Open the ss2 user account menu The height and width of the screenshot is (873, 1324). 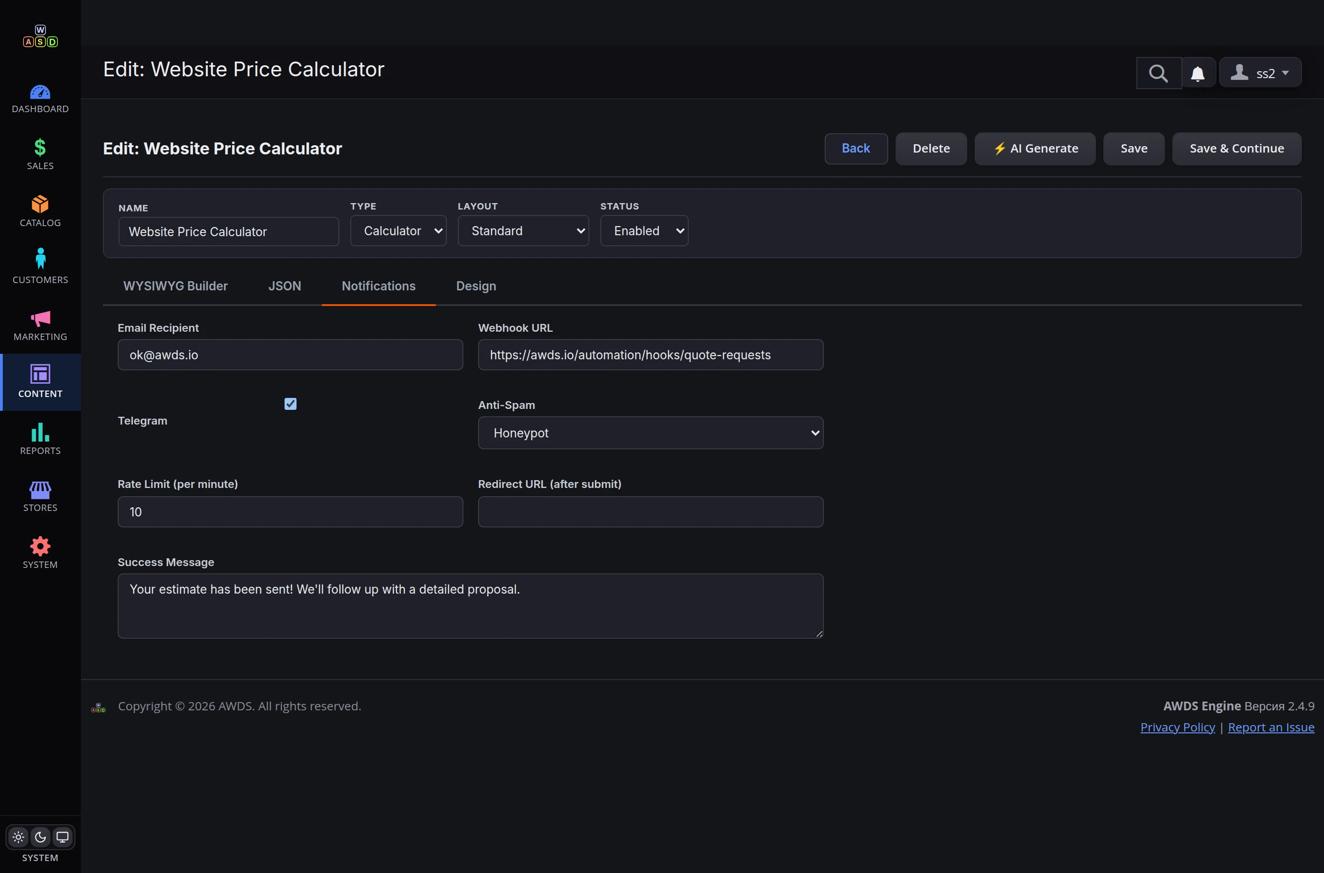[x=1260, y=73]
